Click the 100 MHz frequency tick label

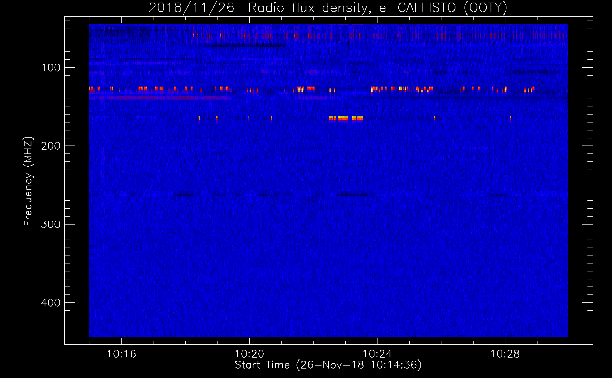tap(51, 68)
